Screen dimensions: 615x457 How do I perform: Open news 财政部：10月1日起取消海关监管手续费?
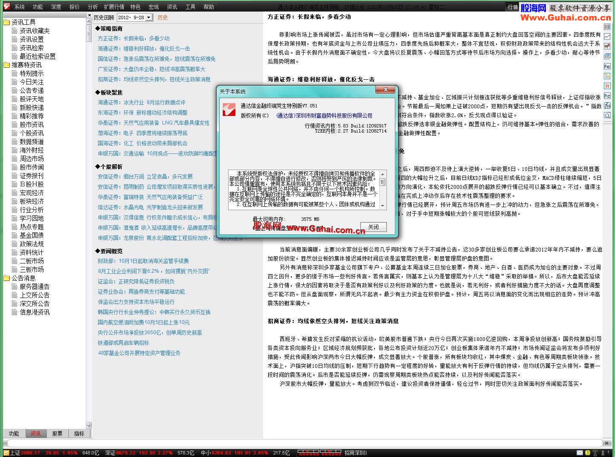143,261
